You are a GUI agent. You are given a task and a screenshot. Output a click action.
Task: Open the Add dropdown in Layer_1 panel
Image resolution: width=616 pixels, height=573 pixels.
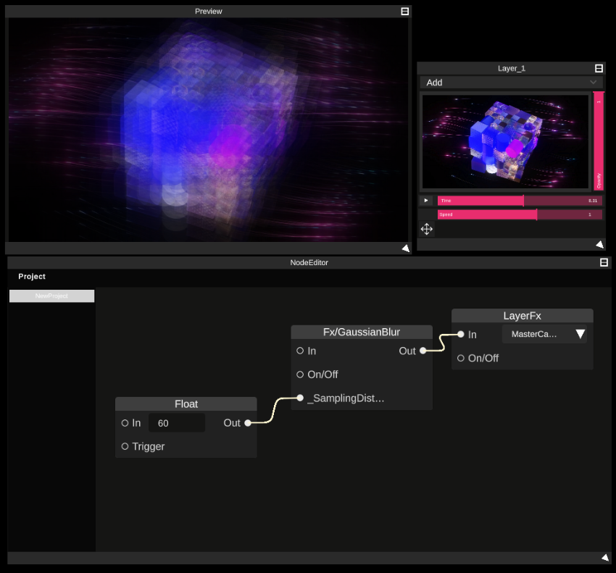click(x=511, y=82)
